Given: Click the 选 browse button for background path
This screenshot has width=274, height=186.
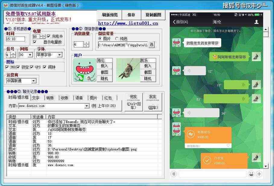Looking at the screenshot, I should [x=152, y=45].
